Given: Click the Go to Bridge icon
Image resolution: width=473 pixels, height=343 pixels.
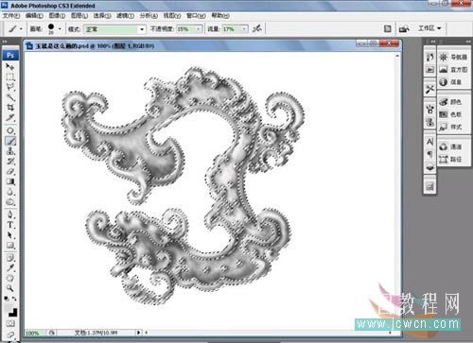Looking at the screenshot, I should click(x=404, y=29).
